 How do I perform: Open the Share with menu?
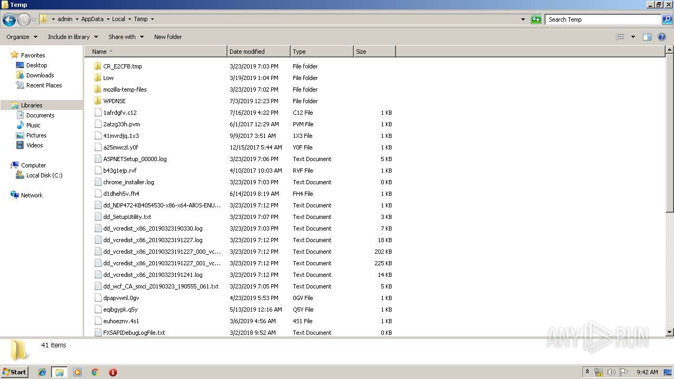(126, 37)
